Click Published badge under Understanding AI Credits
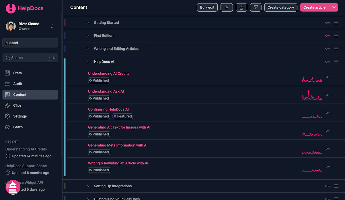The width and height of the screenshot is (345, 200). (x=99, y=80)
